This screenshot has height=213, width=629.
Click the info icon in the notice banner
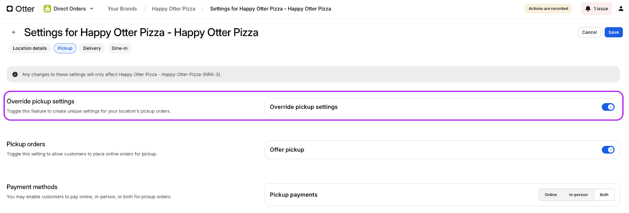(15, 75)
